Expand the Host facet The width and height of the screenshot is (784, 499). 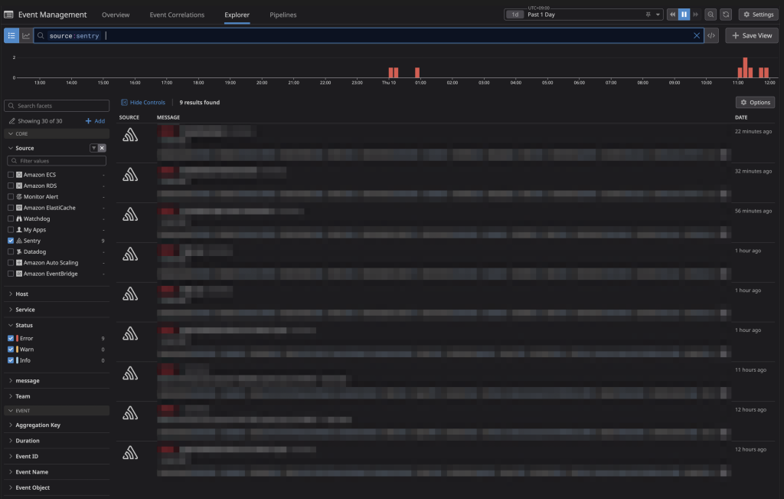(21, 294)
